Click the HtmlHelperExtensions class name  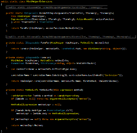pos(39,1)
